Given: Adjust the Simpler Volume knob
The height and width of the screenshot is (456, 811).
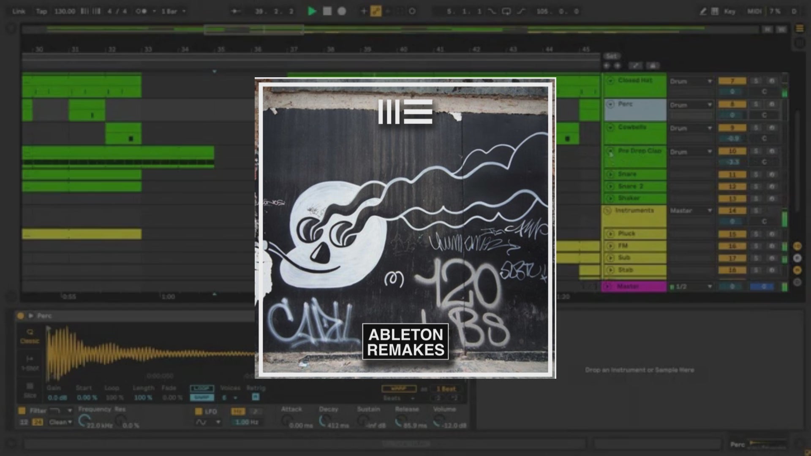Looking at the screenshot, I should point(439,421).
